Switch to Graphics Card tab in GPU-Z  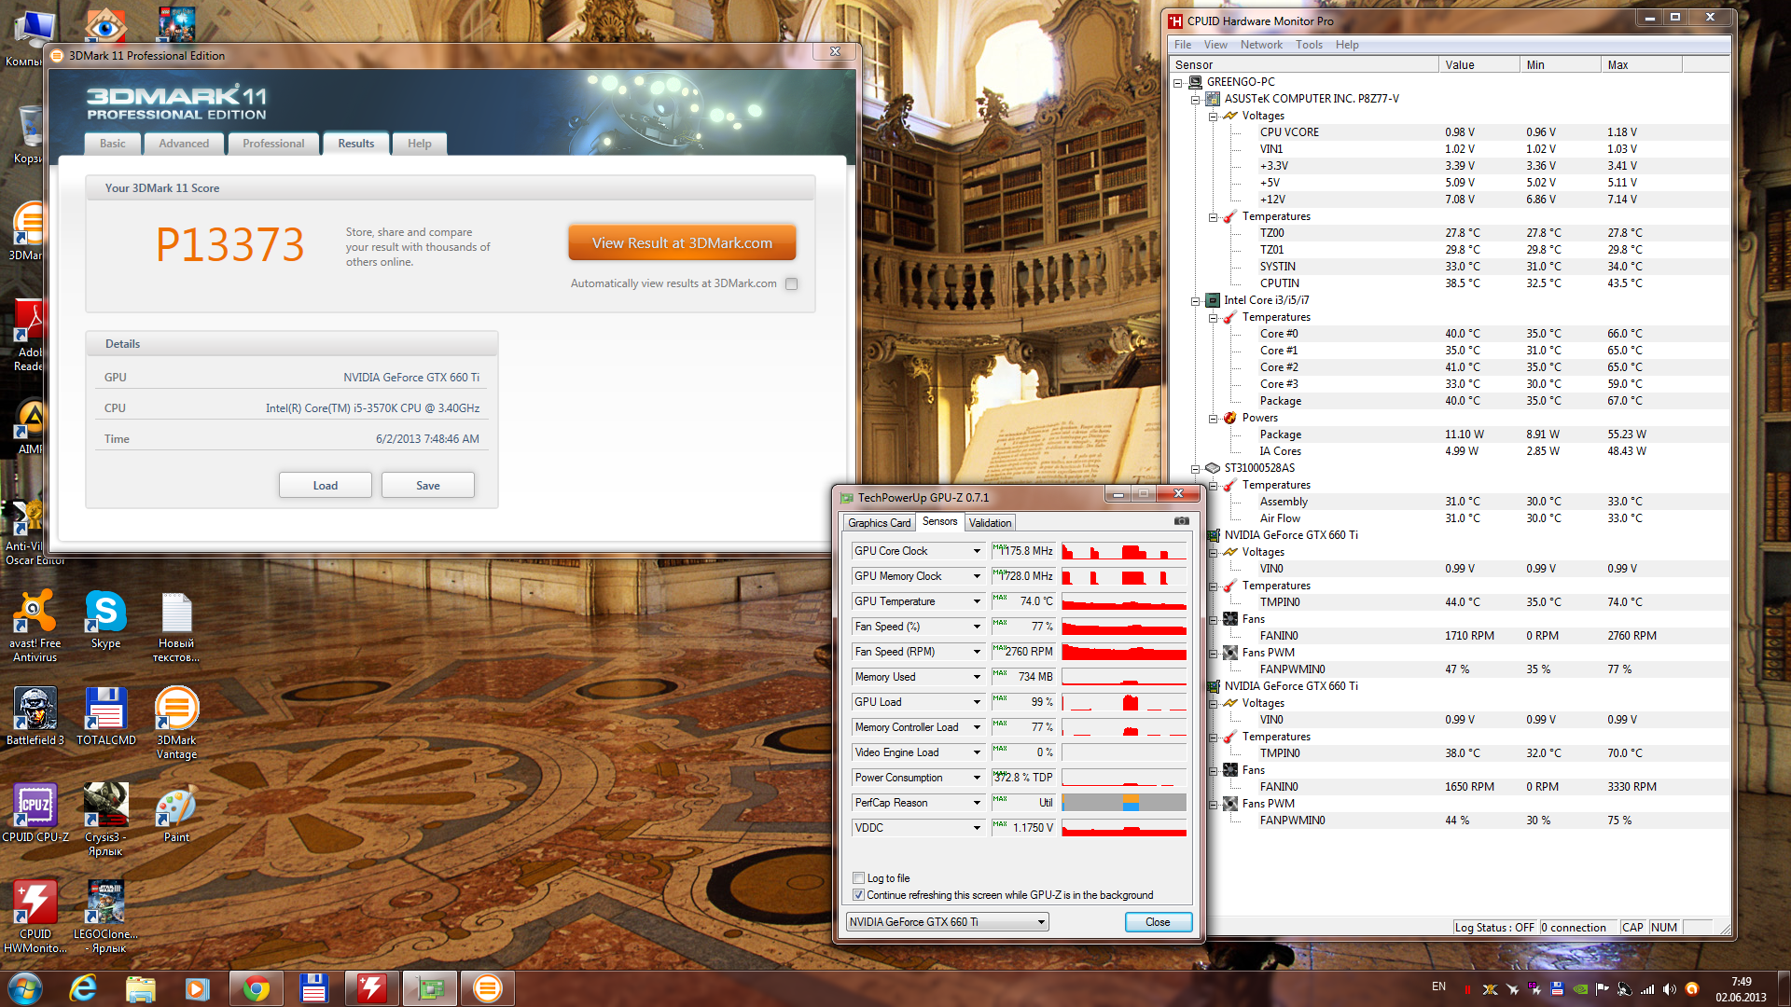[879, 523]
